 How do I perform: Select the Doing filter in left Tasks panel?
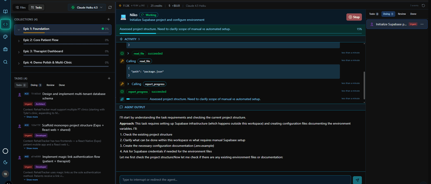click(36, 85)
